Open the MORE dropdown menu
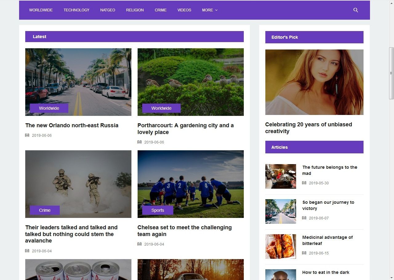394x280 pixels. pos(210,10)
